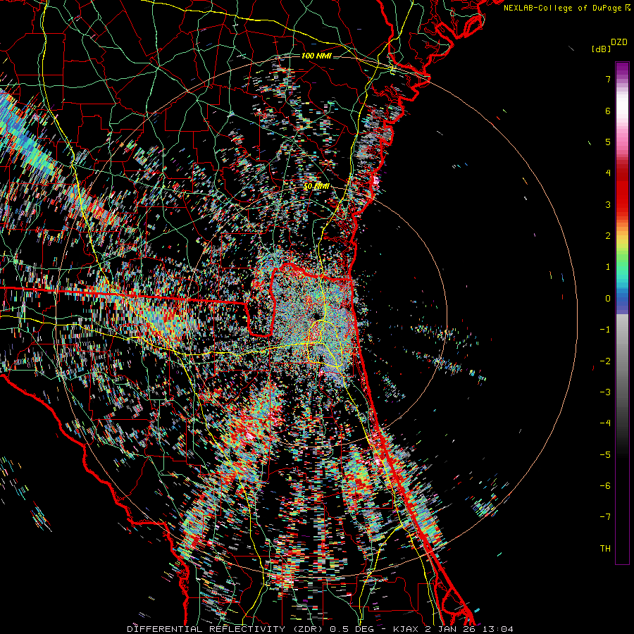The image size is (634, 634).
Task: Click the "5" value on the scale
Action: [x=608, y=142]
